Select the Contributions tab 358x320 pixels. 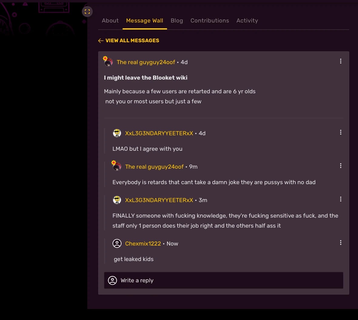[x=210, y=21]
